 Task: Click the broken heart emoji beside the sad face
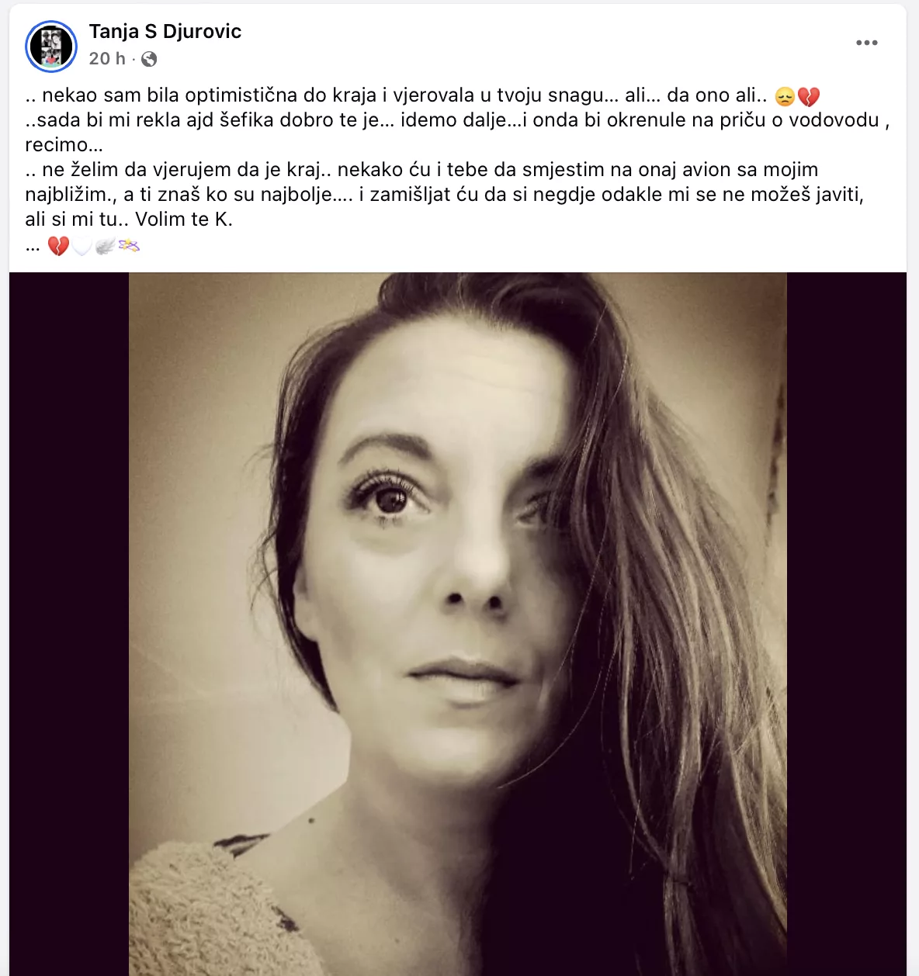tap(809, 97)
